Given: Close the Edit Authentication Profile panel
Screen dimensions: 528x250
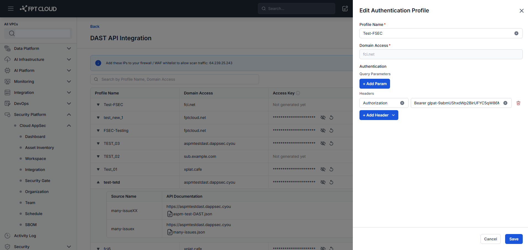Looking at the screenshot, I should pyautogui.click(x=521, y=11).
